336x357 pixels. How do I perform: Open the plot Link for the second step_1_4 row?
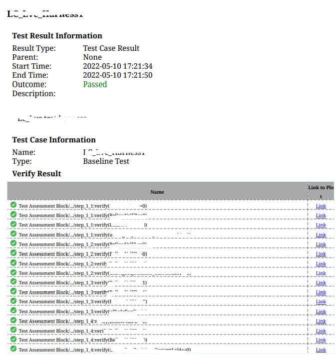321,331
